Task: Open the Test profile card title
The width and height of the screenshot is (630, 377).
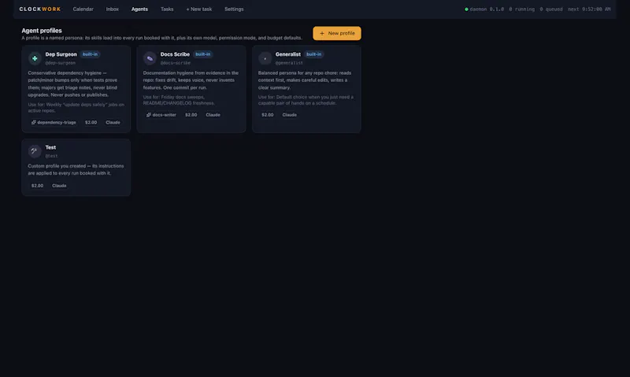Action: (50, 147)
